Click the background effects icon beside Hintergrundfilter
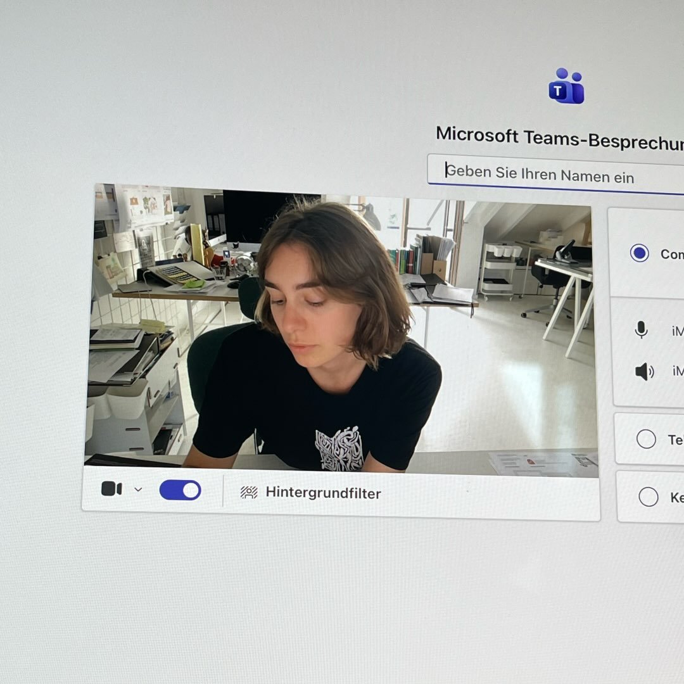 (249, 493)
